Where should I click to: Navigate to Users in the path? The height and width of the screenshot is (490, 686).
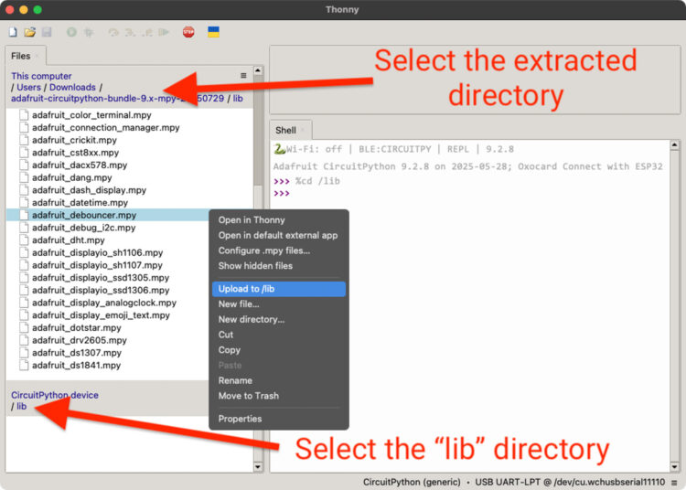click(28, 88)
